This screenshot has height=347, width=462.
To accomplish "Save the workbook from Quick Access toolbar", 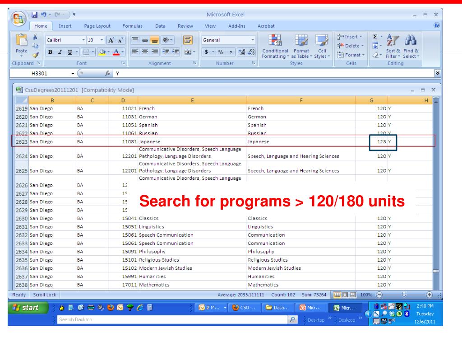I will point(34,14).
